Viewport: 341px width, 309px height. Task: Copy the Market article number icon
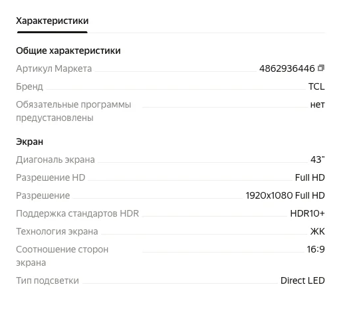(321, 68)
